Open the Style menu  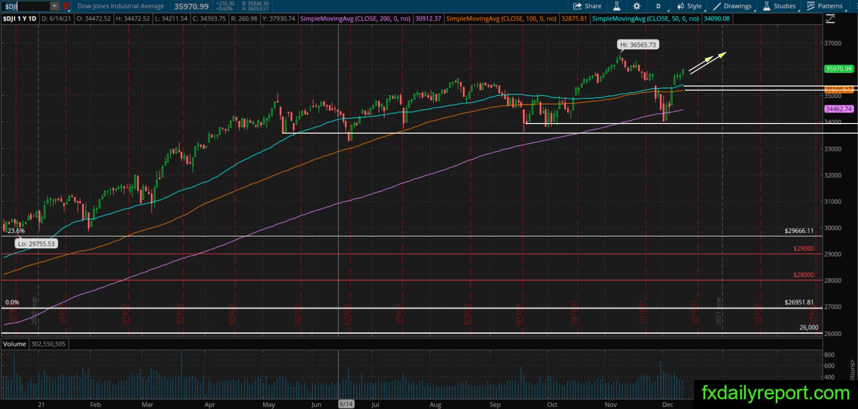[x=690, y=6]
